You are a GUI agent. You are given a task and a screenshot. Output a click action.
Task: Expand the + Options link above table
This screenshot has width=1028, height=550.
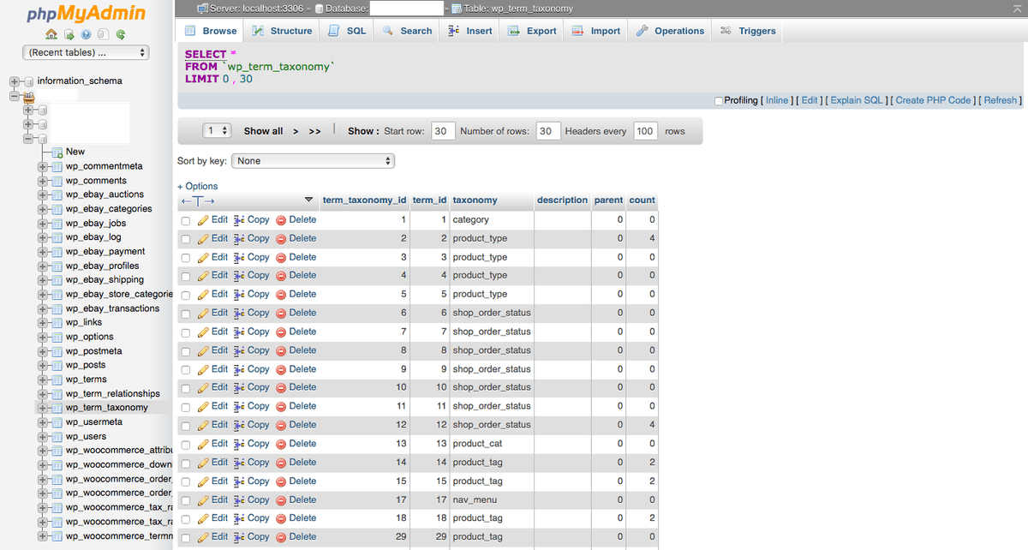(x=198, y=186)
